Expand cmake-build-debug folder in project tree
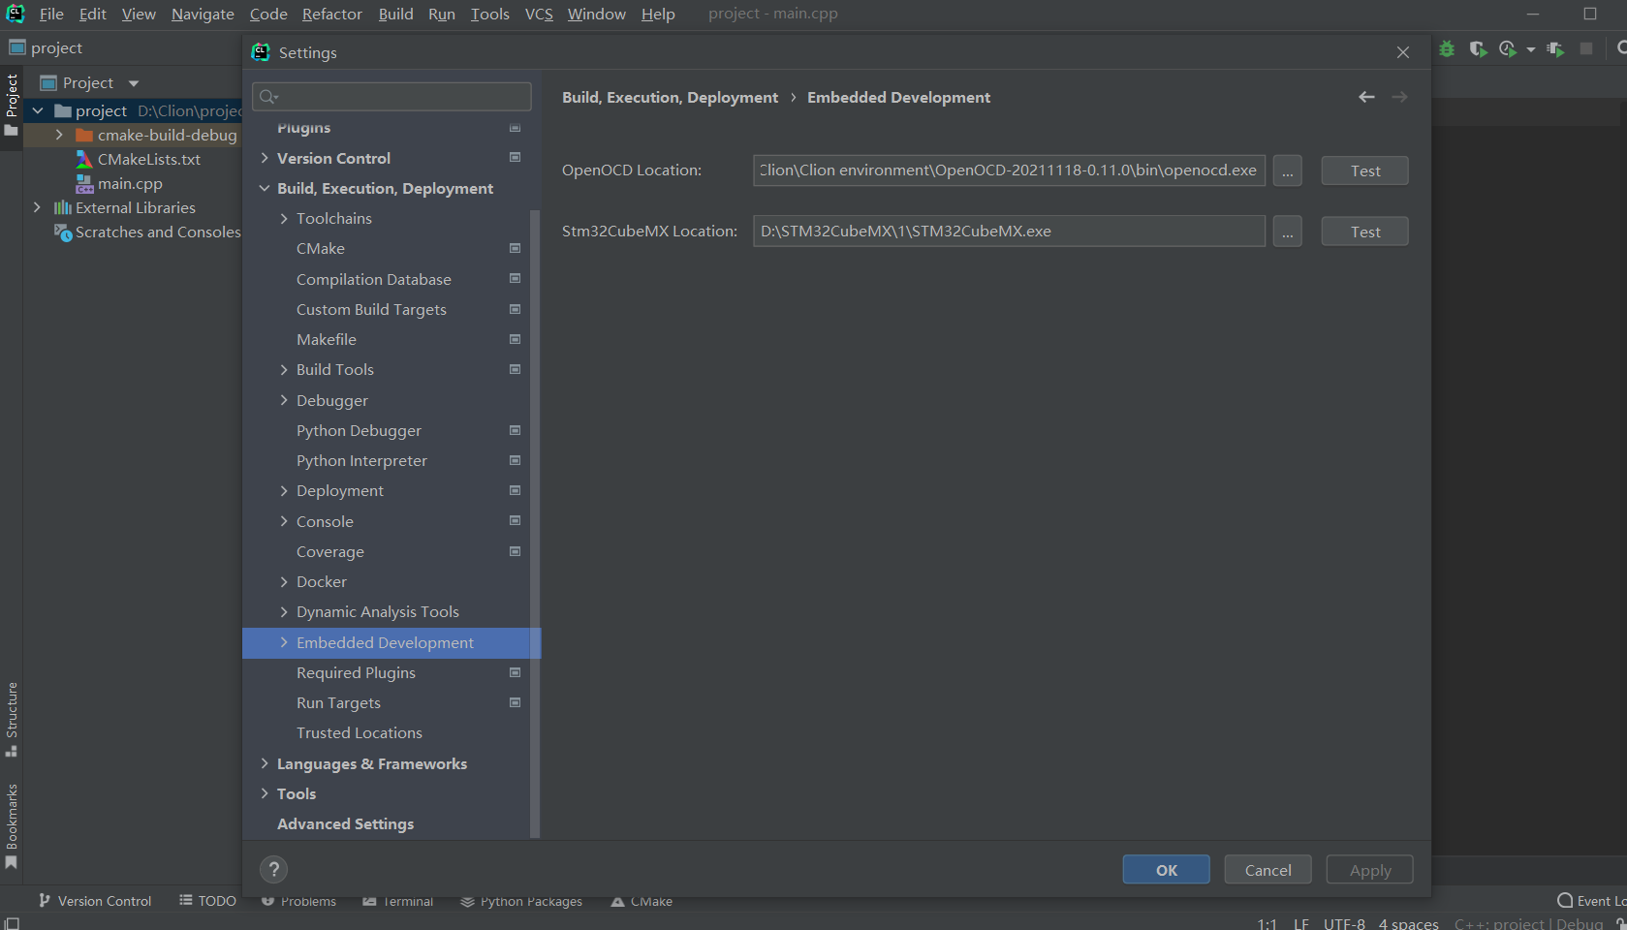 point(59,135)
